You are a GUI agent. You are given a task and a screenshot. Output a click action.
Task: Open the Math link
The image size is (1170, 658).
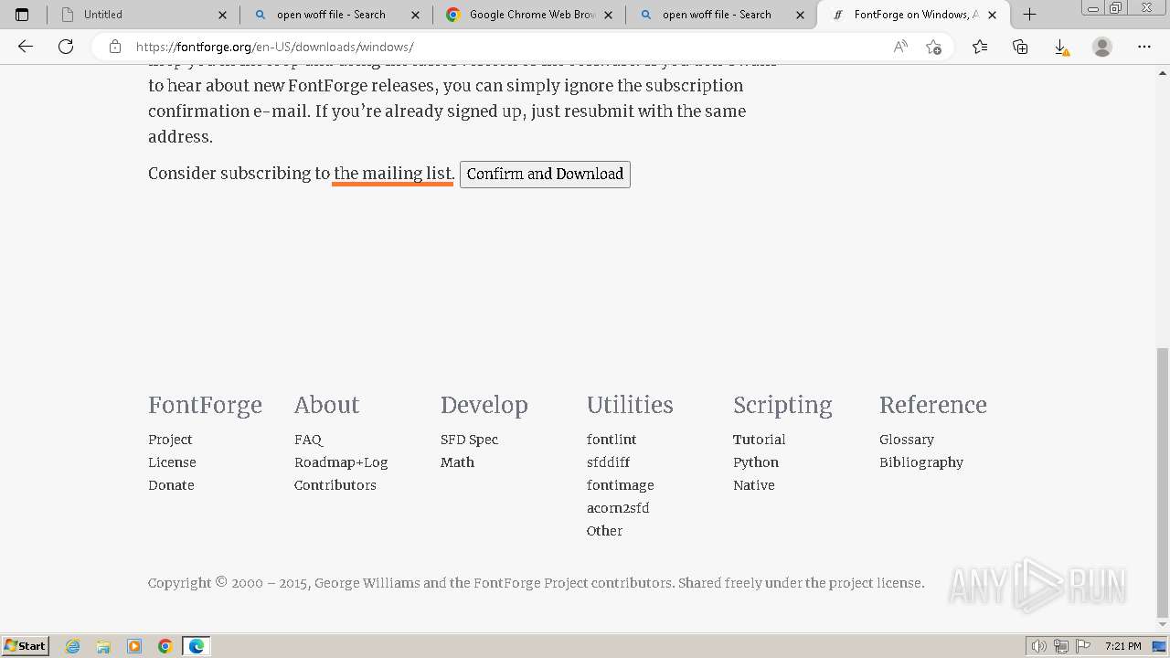pyautogui.click(x=457, y=462)
